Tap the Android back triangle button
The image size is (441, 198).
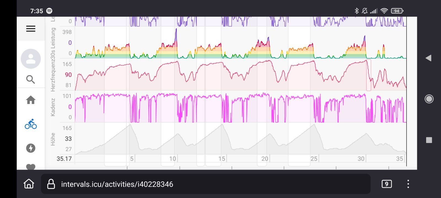pyautogui.click(x=428, y=58)
